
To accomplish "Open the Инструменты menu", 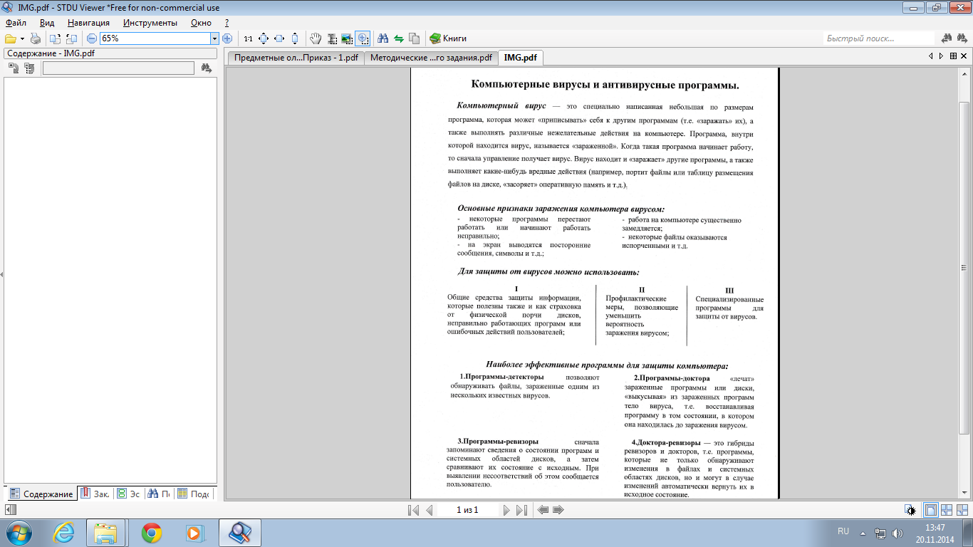I will (x=150, y=23).
